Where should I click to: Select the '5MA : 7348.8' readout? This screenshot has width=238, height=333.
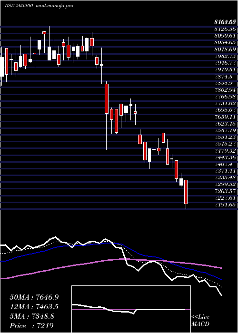click(32, 316)
